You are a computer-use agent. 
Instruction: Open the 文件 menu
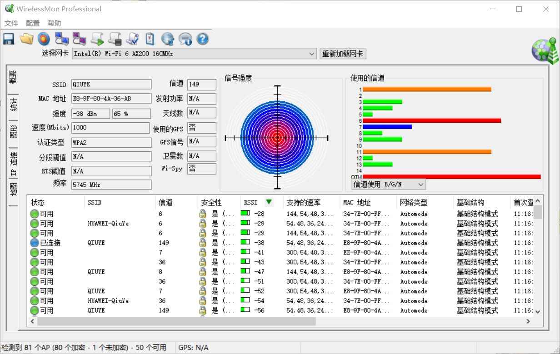(11, 23)
